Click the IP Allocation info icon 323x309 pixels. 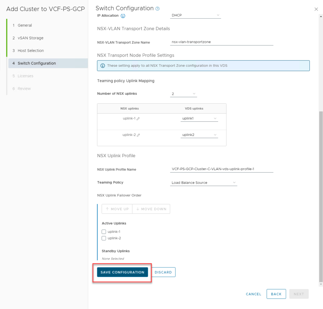pyautogui.click(x=123, y=16)
